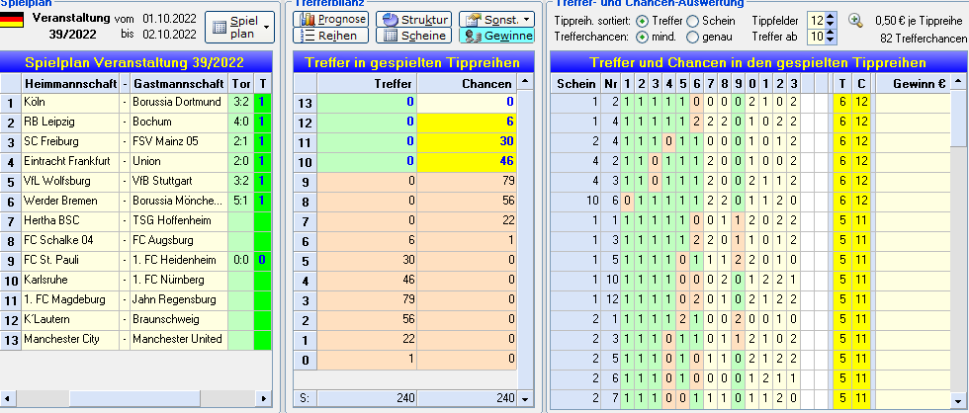
Task: Increase the Treffer ab value
Action: point(830,33)
